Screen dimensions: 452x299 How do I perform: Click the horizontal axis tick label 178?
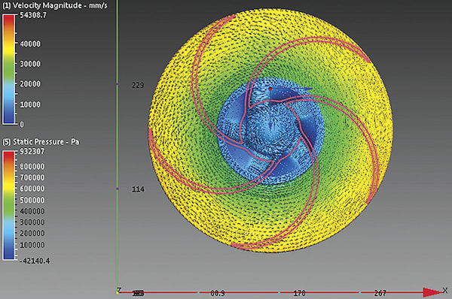299,293
